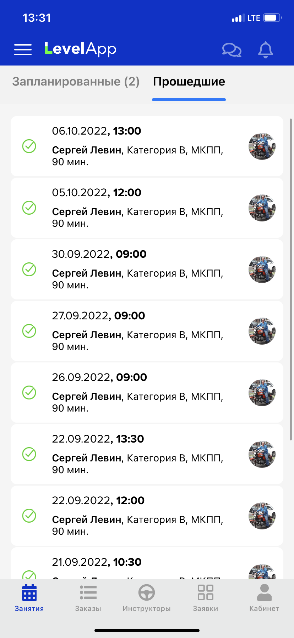
Task: Go to Занятия calendar section
Action: coord(29,598)
